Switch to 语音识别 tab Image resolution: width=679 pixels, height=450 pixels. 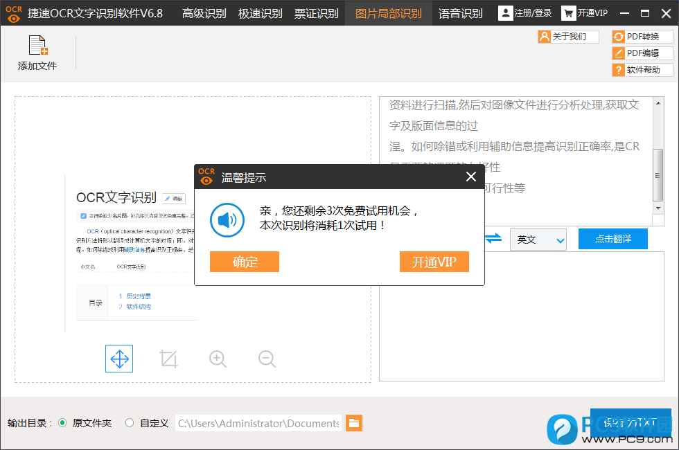(x=460, y=13)
